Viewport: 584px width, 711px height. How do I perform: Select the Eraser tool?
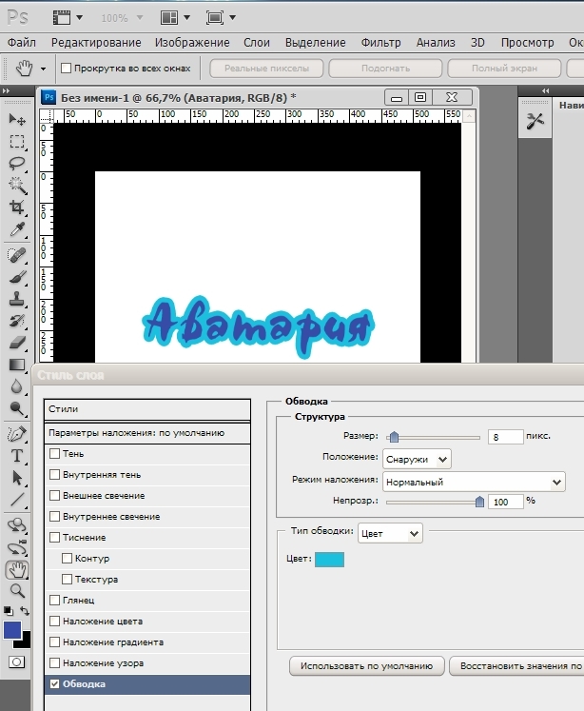(x=17, y=343)
